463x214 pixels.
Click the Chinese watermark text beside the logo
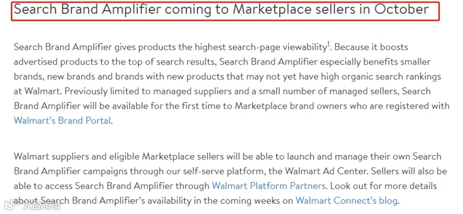[41, 206]
